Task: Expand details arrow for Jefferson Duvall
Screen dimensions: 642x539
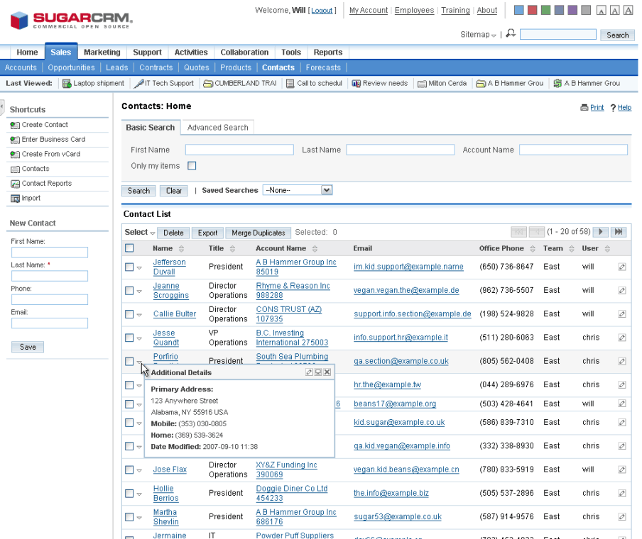Action: [139, 268]
